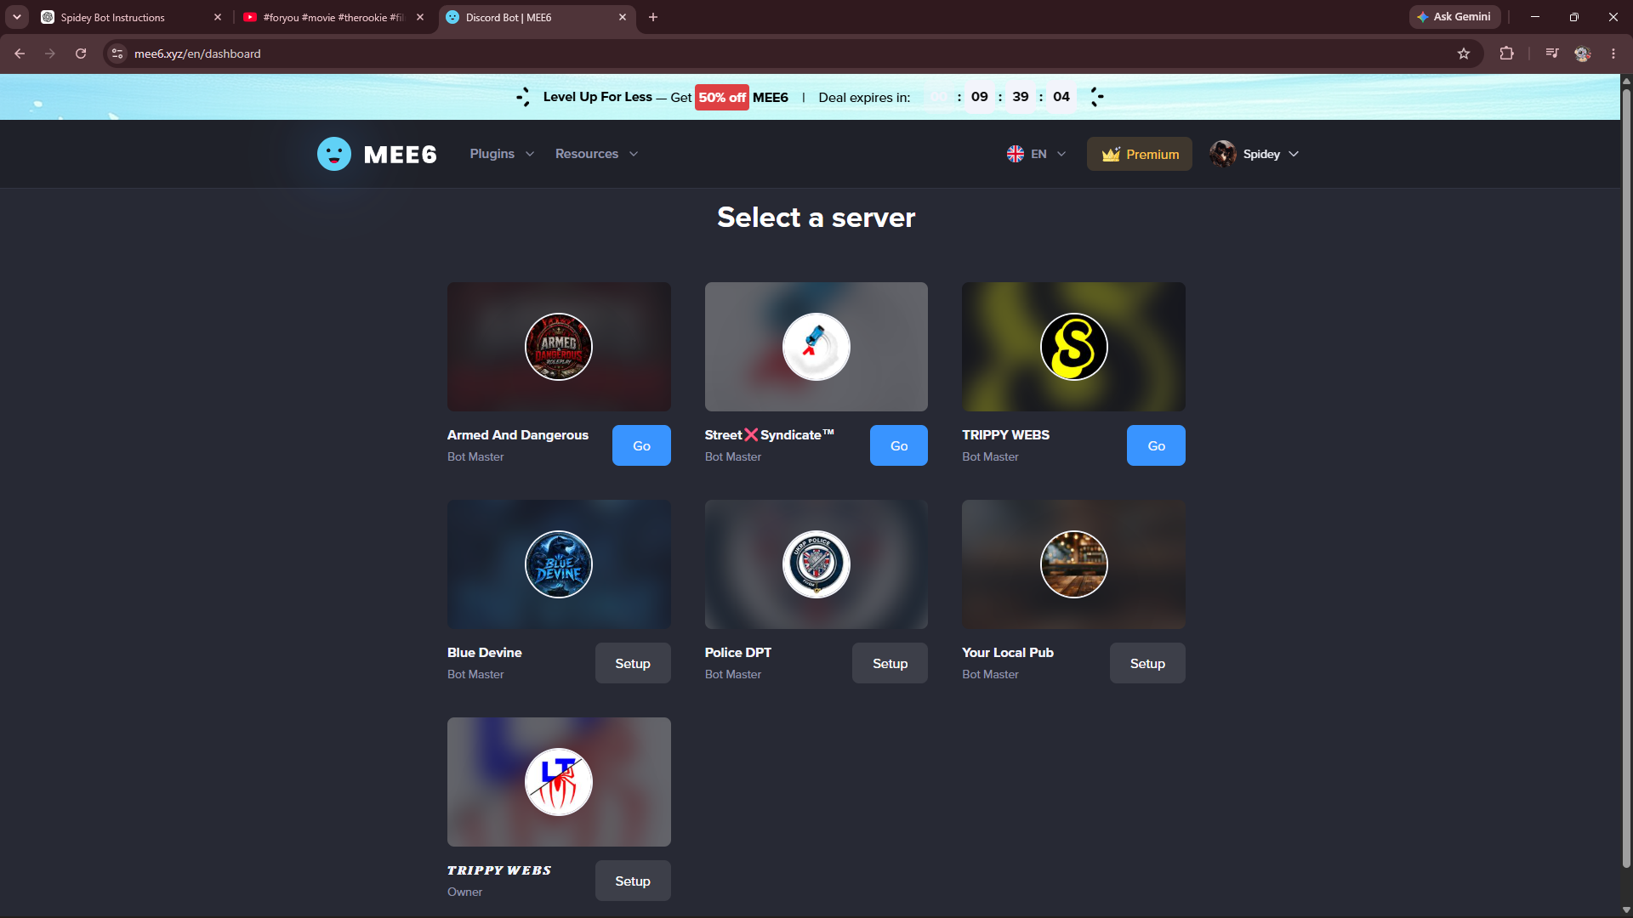Open the Chrome three-dot menu
The width and height of the screenshot is (1633, 918).
1613,54
